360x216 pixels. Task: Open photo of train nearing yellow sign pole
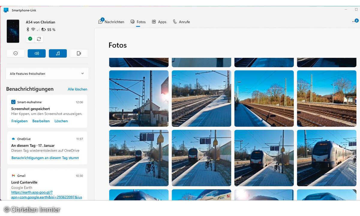click(201, 158)
